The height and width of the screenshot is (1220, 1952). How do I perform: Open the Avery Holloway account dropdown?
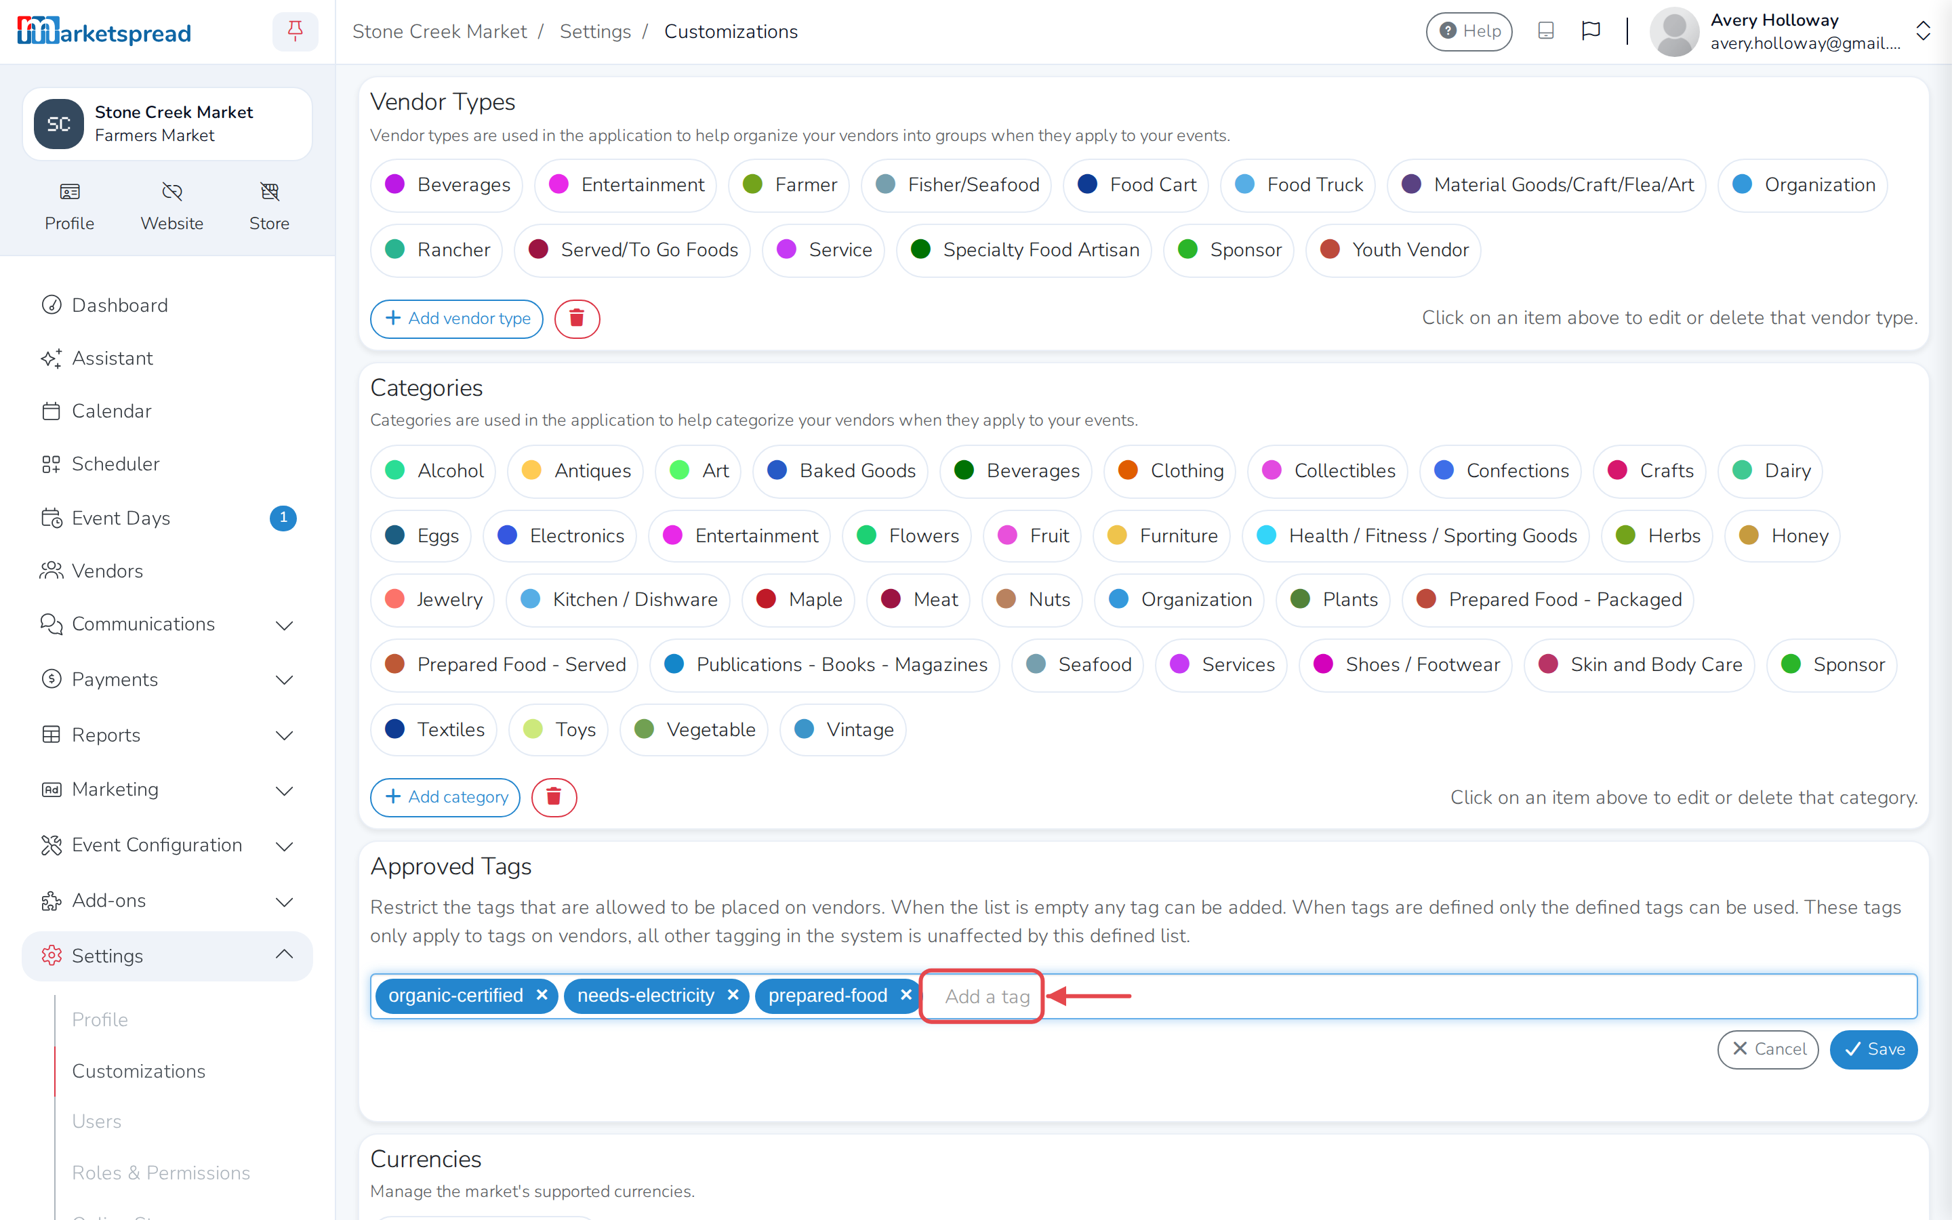pyautogui.click(x=1791, y=31)
